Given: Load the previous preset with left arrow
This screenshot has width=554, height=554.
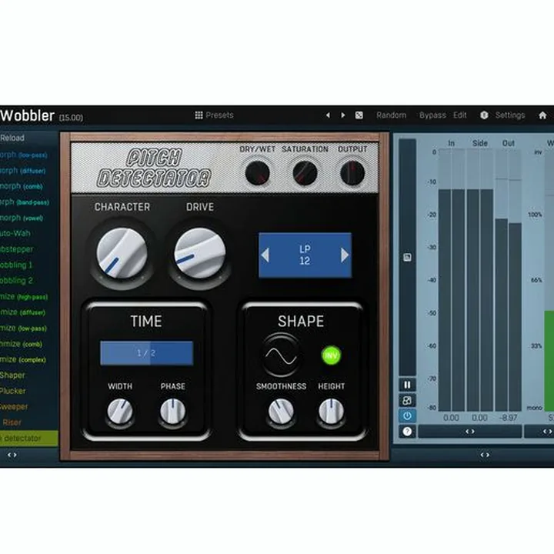Looking at the screenshot, I should pyautogui.click(x=328, y=115).
